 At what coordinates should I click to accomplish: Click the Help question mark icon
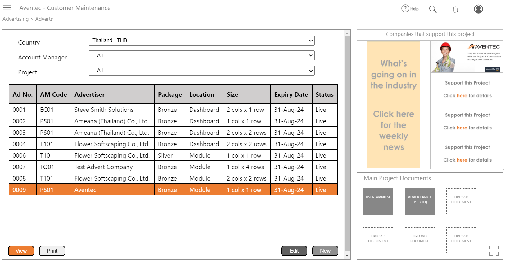point(405,9)
